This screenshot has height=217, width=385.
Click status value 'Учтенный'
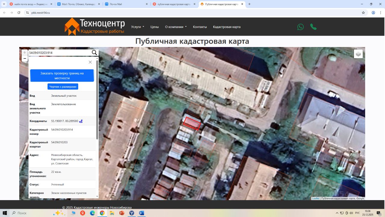[x=57, y=184]
